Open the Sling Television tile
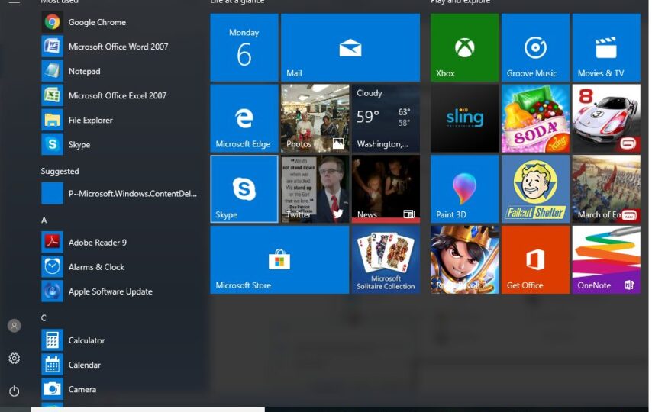 pyautogui.click(x=464, y=118)
